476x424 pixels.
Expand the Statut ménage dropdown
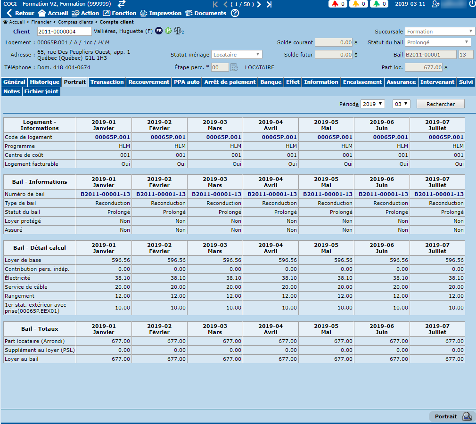tap(237, 55)
